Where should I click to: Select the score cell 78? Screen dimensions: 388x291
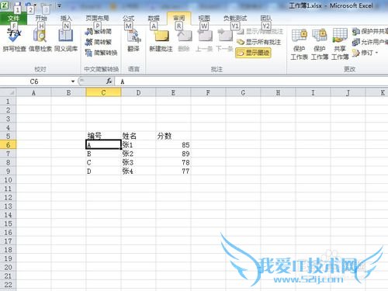(173, 162)
